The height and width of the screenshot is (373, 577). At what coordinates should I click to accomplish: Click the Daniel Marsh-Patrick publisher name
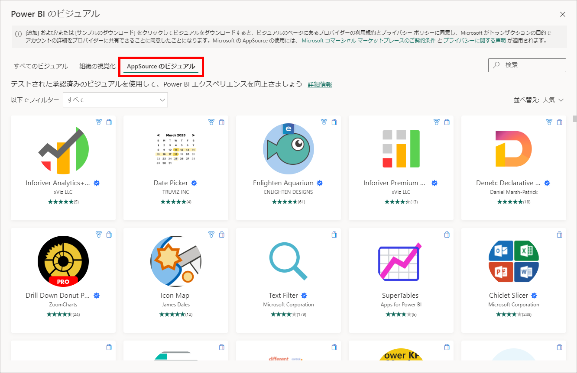tap(514, 192)
